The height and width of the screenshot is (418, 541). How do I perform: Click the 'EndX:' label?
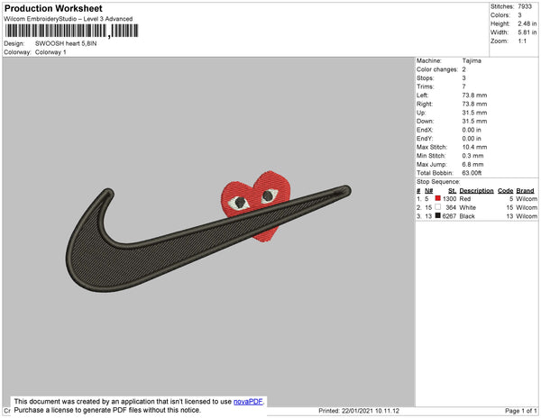point(425,130)
